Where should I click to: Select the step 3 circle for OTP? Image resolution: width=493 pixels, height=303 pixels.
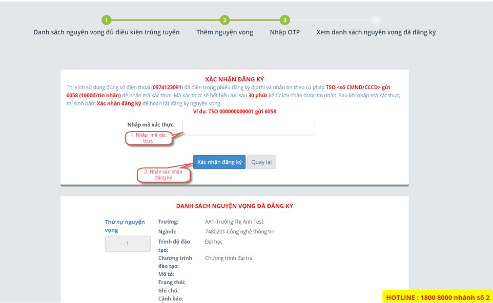(x=284, y=20)
